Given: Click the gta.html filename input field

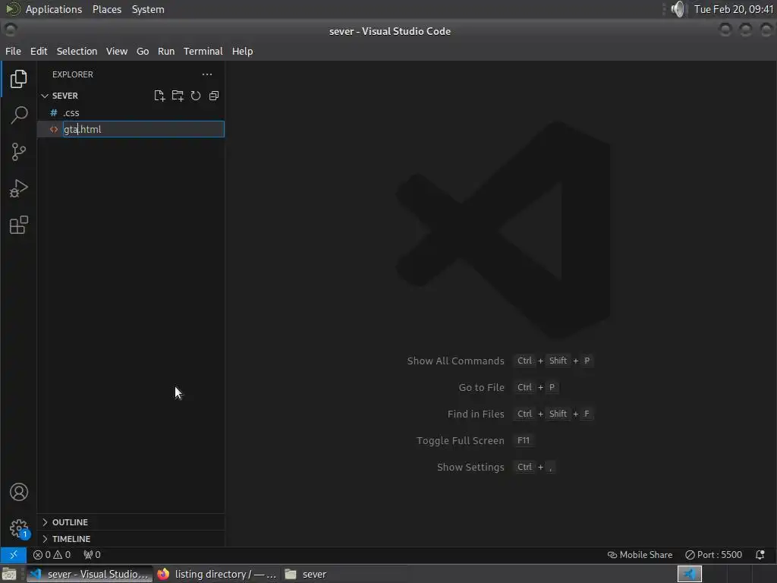Looking at the screenshot, I should [143, 129].
